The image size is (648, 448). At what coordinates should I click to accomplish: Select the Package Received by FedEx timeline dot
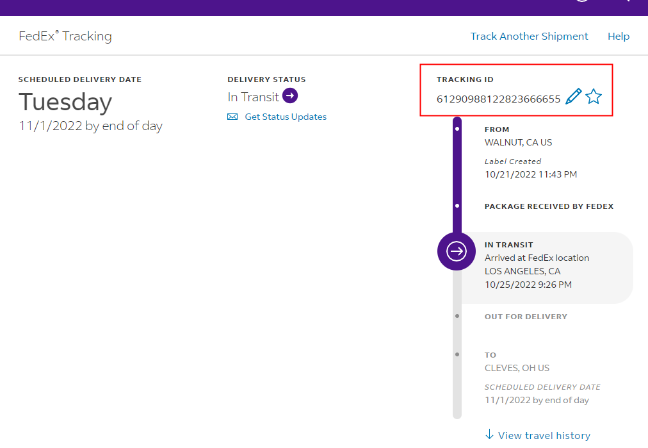click(457, 206)
